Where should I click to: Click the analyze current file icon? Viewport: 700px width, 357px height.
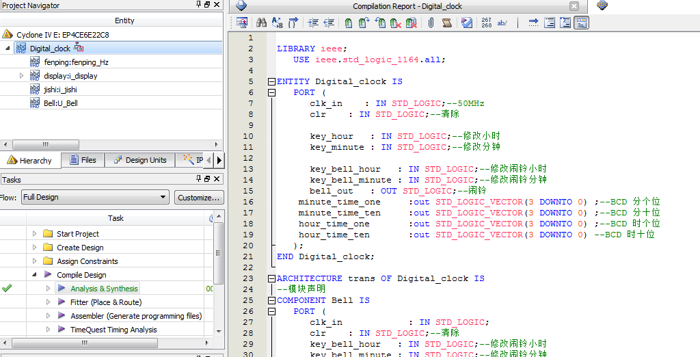(x=466, y=23)
